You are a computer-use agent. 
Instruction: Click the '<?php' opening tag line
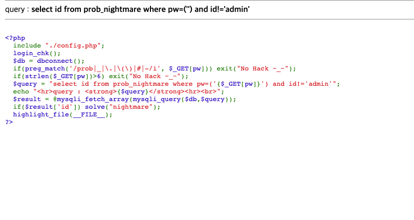(x=15, y=38)
